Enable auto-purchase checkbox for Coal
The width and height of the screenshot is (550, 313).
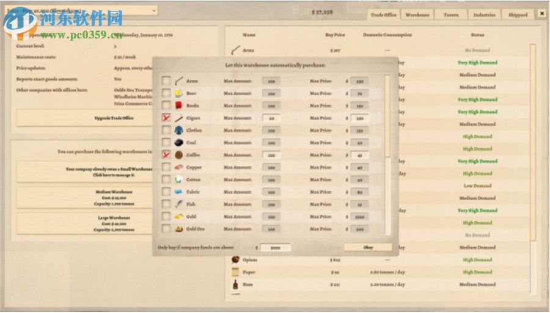(166, 143)
